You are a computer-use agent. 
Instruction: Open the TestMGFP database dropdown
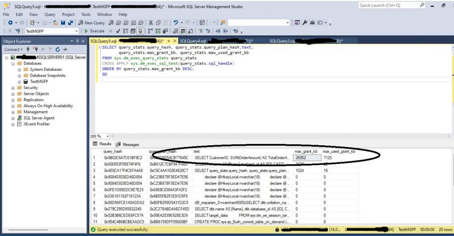click(76, 31)
